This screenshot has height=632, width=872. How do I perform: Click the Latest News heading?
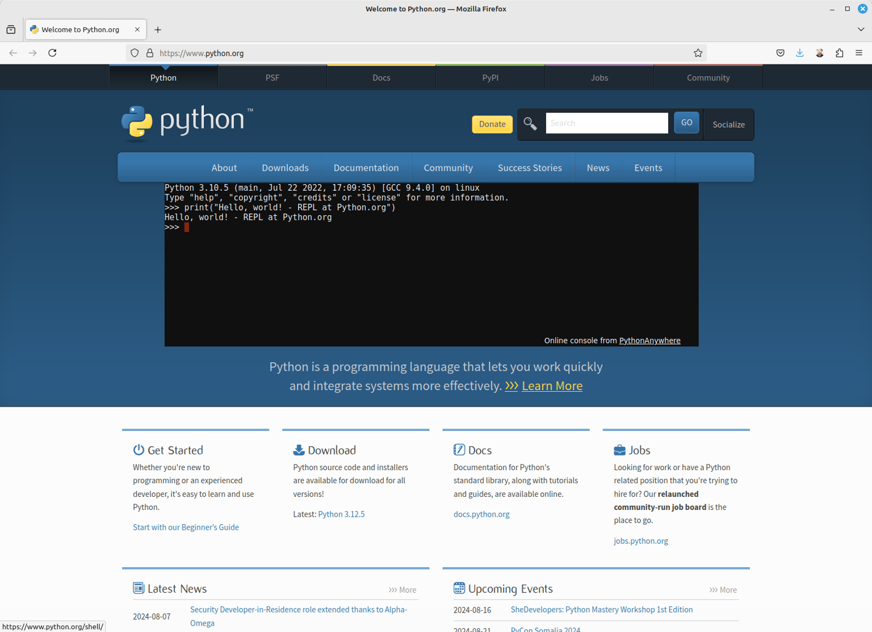(177, 588)
